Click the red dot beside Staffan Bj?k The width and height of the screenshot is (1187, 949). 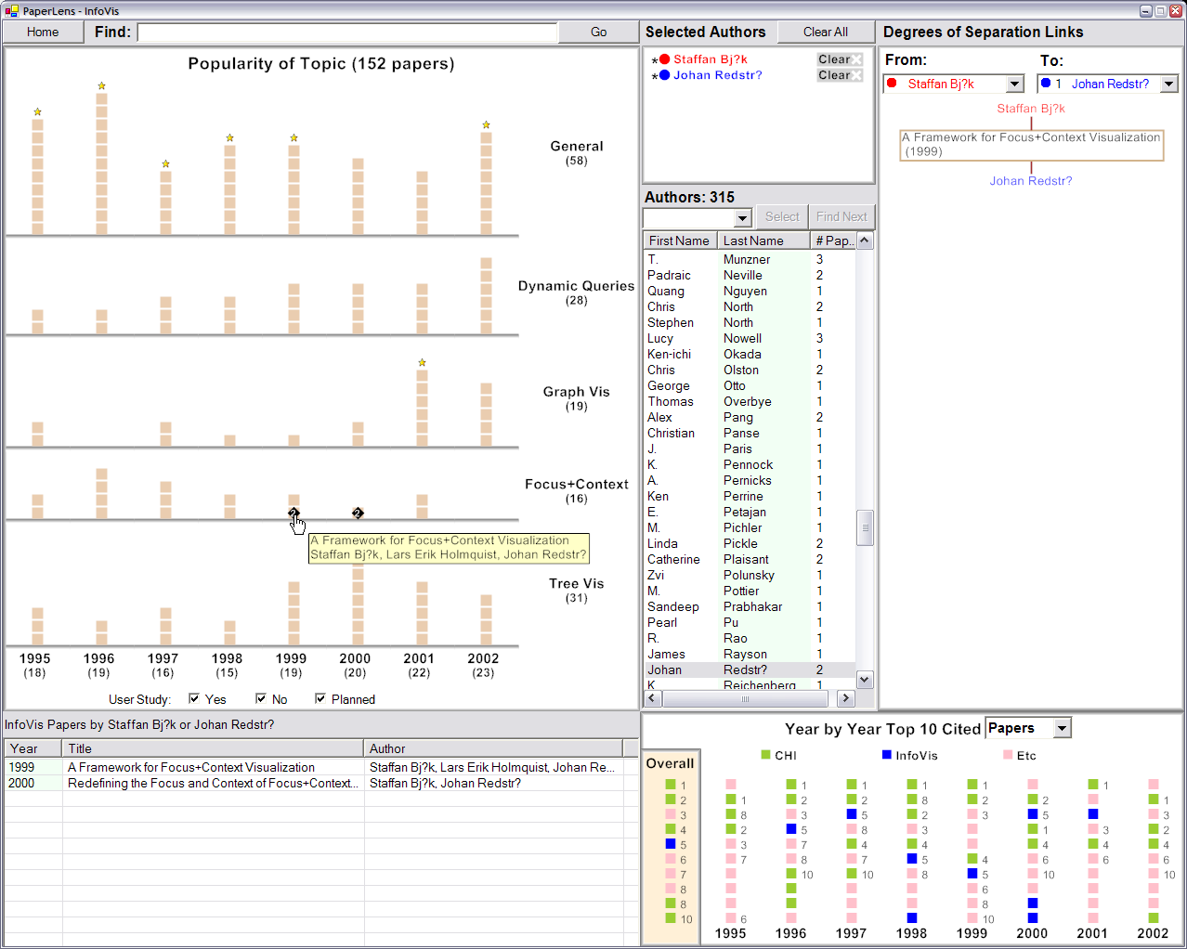pyautogui.click(x=664, y=59)
